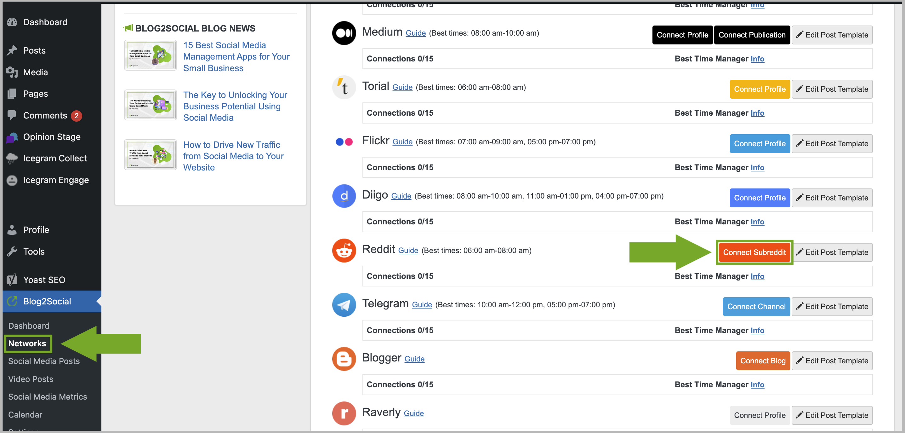This screenshot has height=433, width=905.
Task: Click the Flickr two-dot logo icon
Action: 344,141
